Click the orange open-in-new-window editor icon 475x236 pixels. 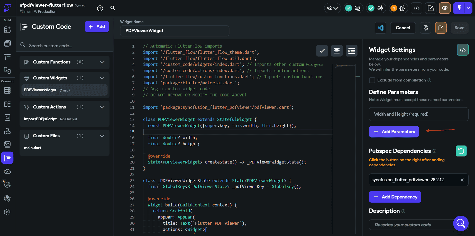pyautogui.click(x=441, y=28)
